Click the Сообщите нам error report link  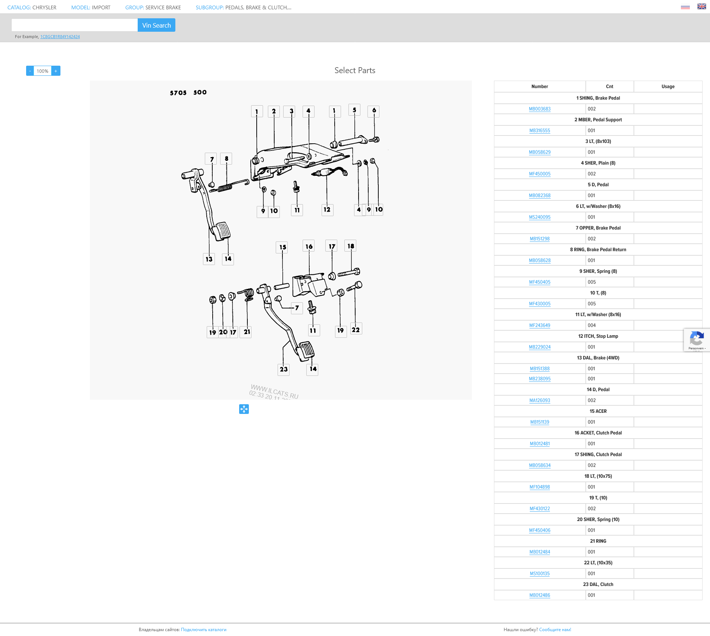pos(555,630)
